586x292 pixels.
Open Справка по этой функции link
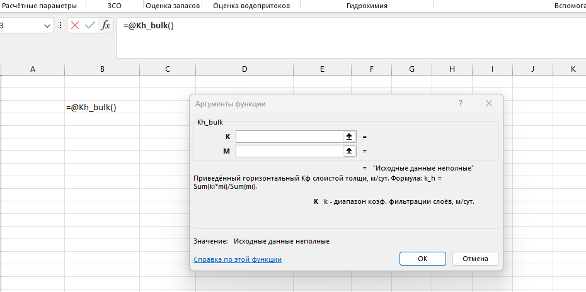coord(238,259)
